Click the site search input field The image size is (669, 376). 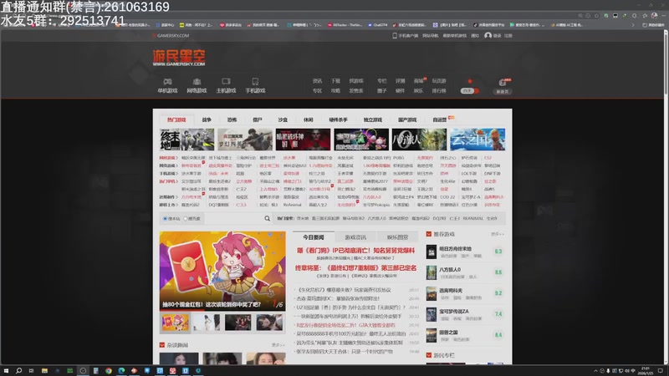(x=233, y=219)
